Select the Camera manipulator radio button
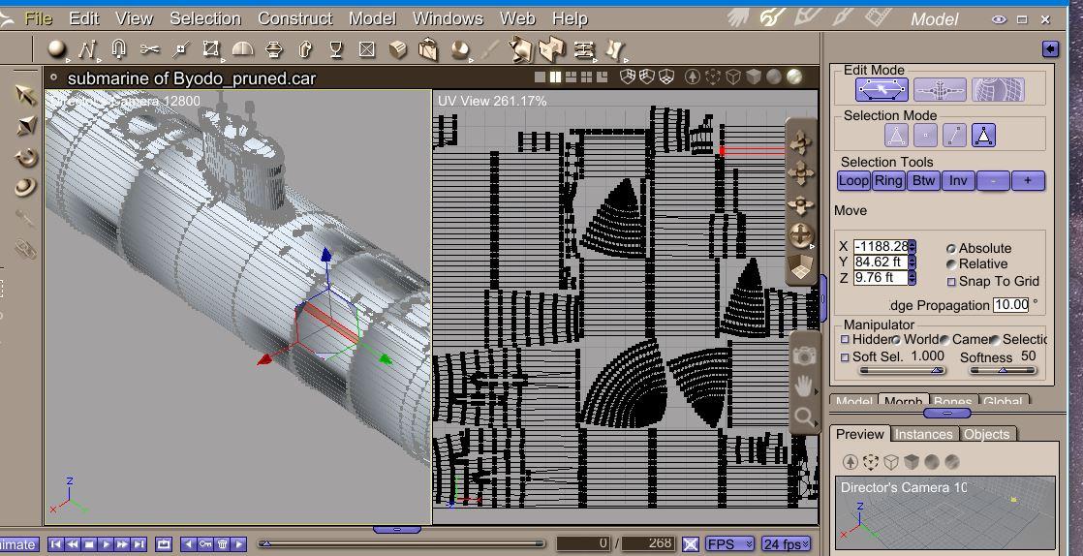1083x556 pixels. pos(944,340)
